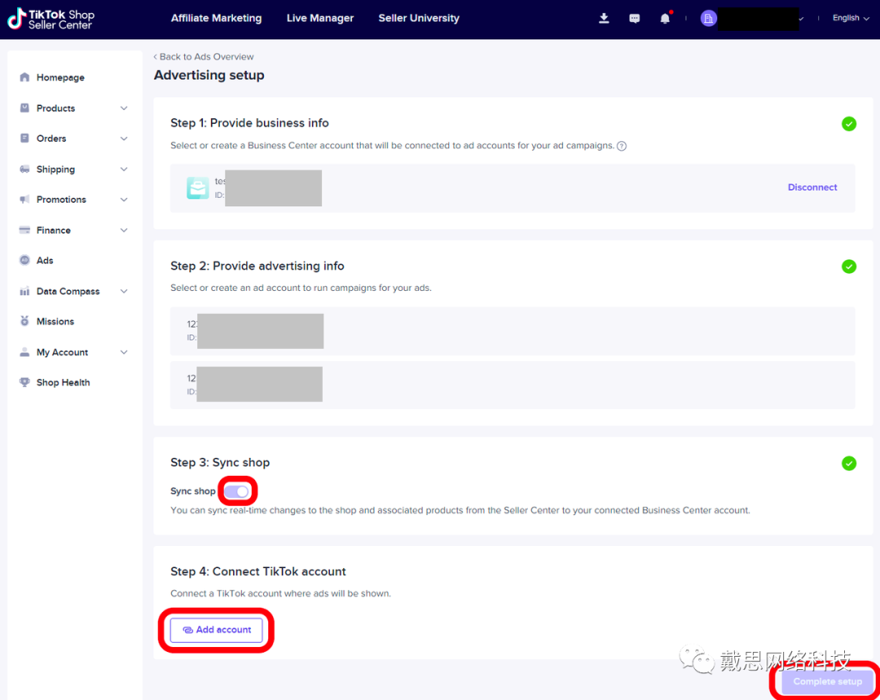Click 'Step 3: Sync shop' heading
This screenshot has width=880, height=700.
tap(220, 463)
